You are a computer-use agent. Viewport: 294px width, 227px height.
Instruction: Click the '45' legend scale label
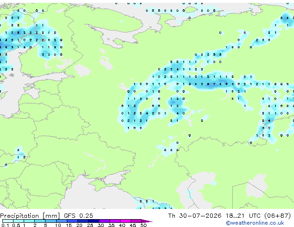133,225
